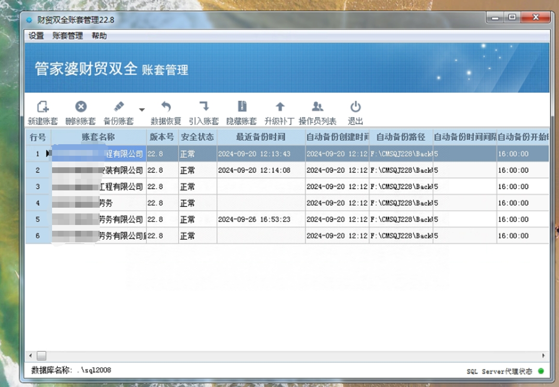Open the 设置 menu

pyautogui.click(x=36, y=36)
